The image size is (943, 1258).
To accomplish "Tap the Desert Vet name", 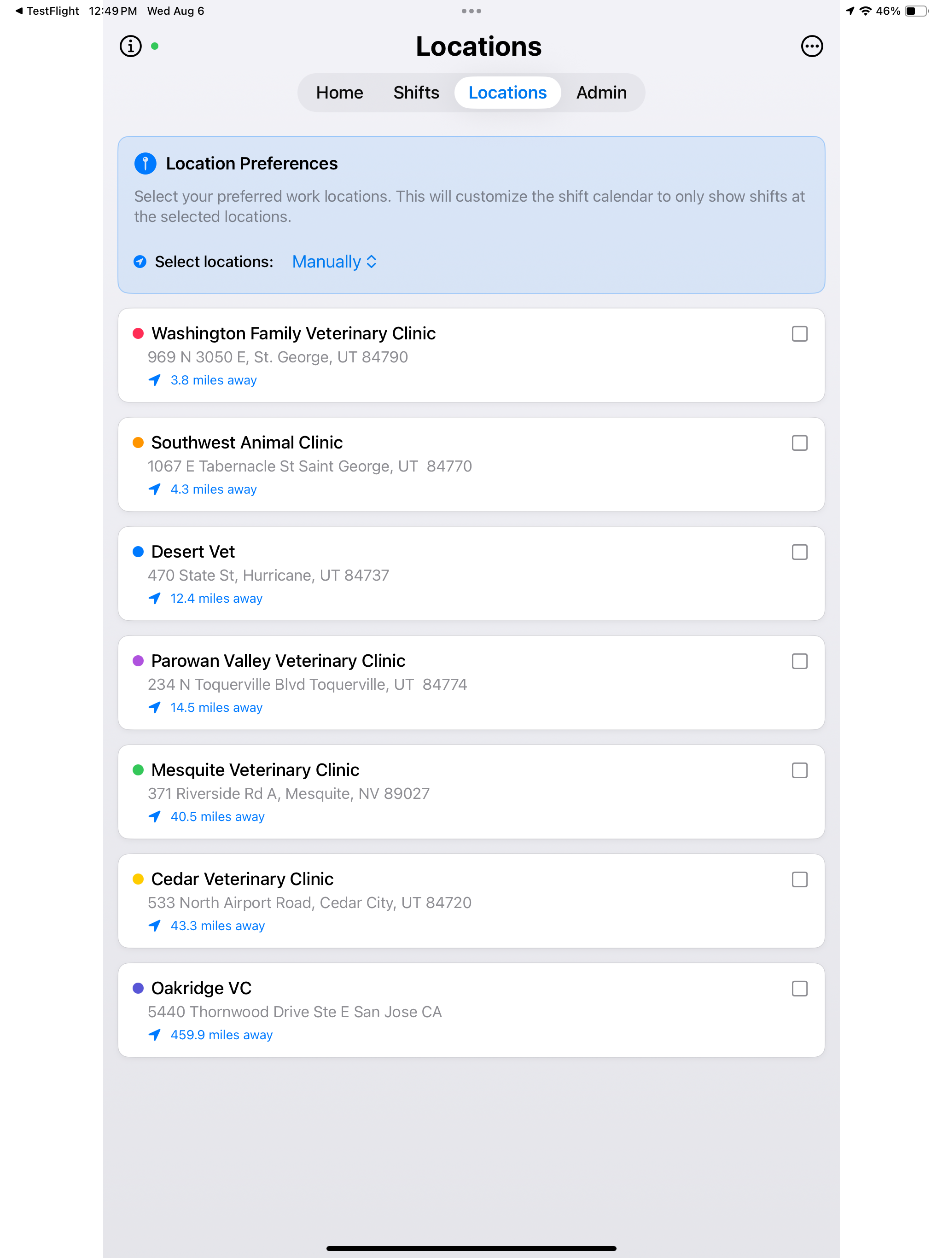I will pyautogui.click(x=193, y=552).
